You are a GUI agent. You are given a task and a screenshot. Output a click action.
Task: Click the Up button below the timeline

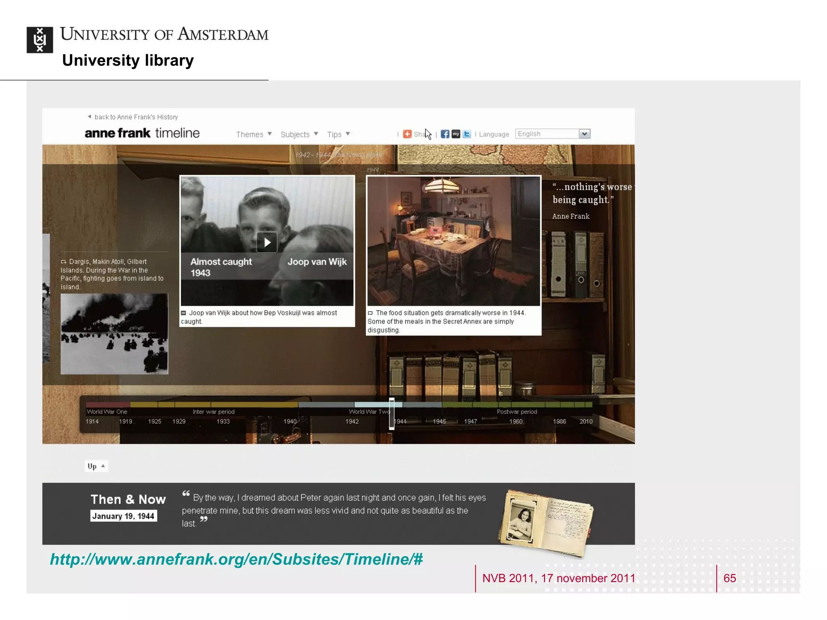96,466
